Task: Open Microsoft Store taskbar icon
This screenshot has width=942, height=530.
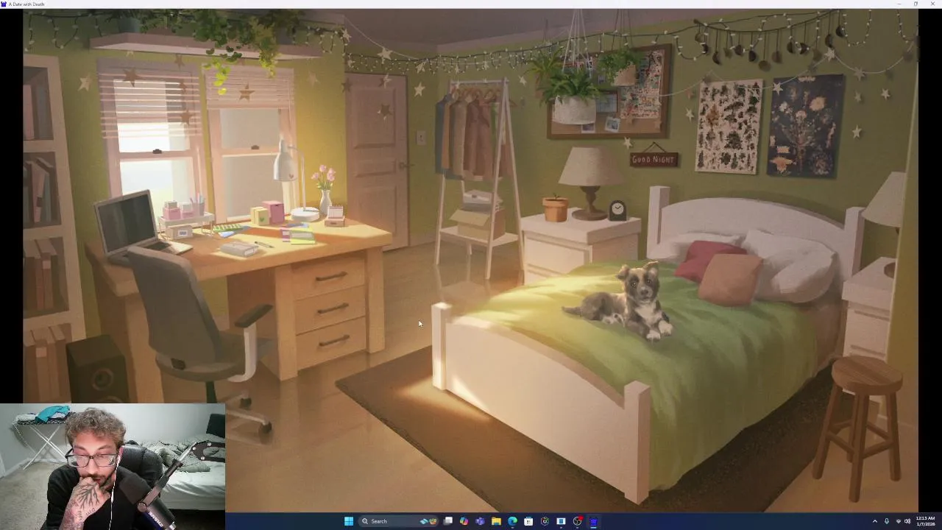Action: pos(528,521)
